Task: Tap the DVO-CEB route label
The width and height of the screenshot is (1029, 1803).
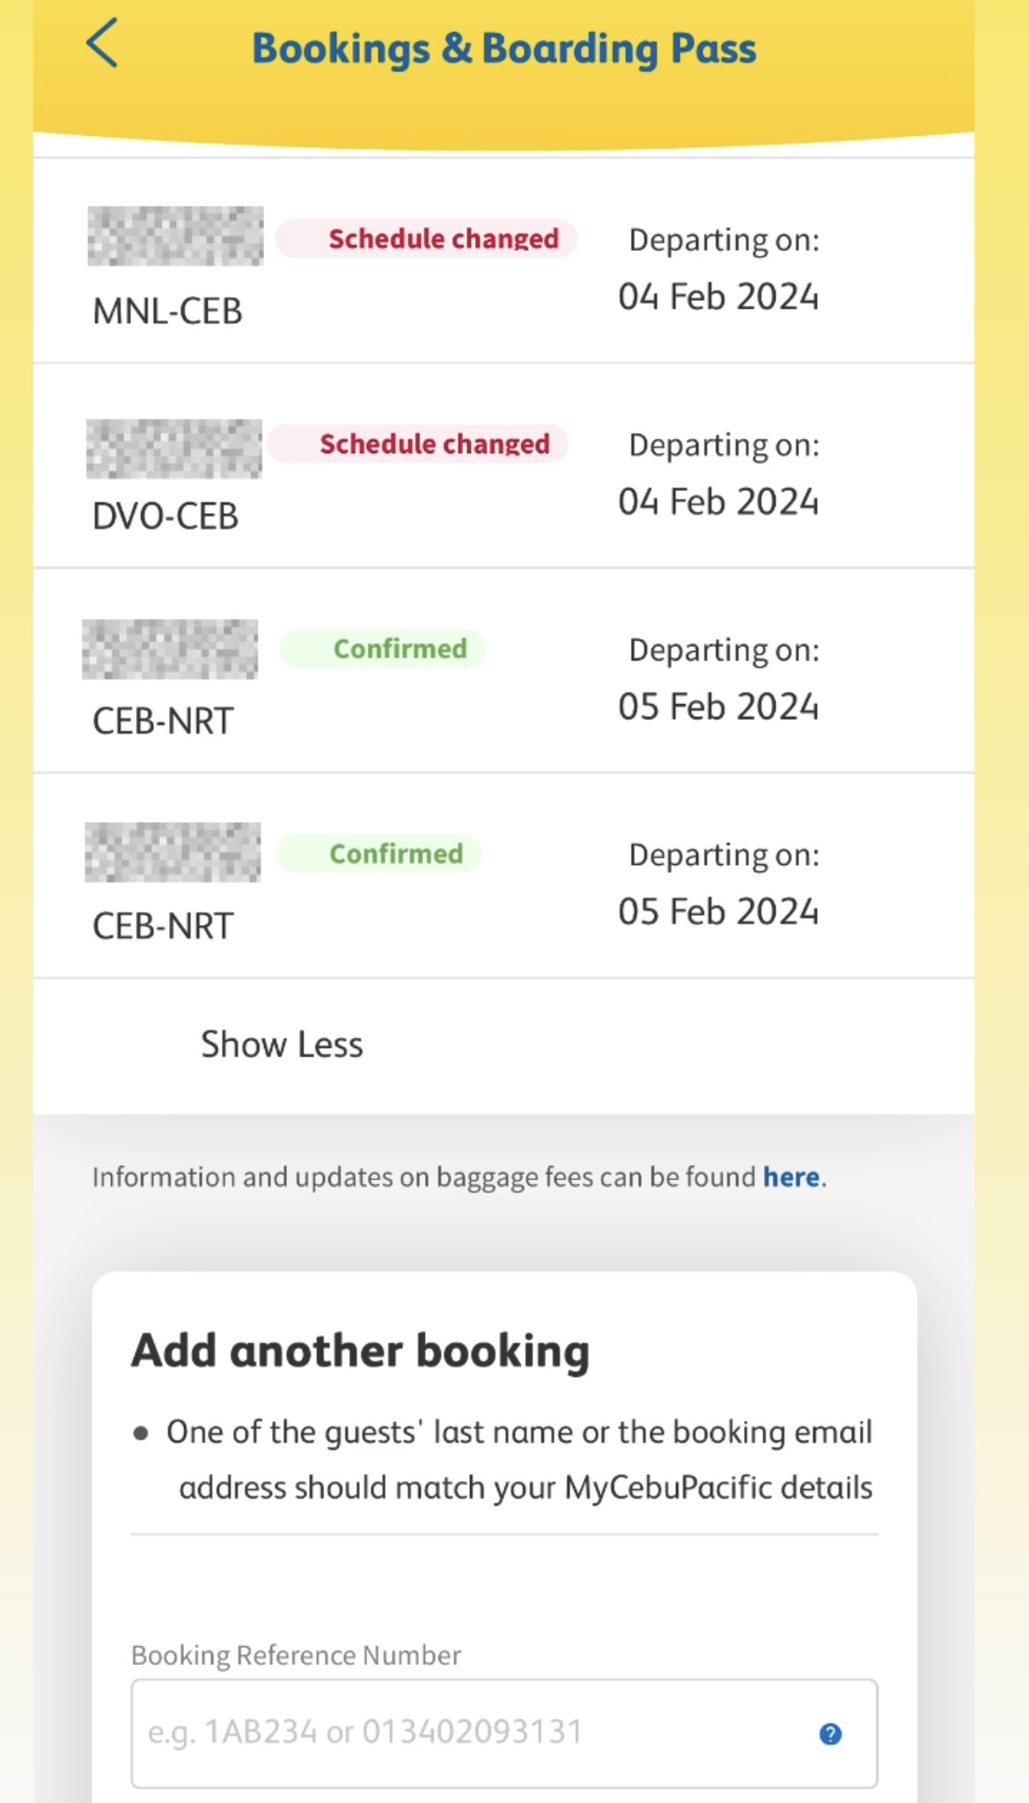Action: point(165,516)
